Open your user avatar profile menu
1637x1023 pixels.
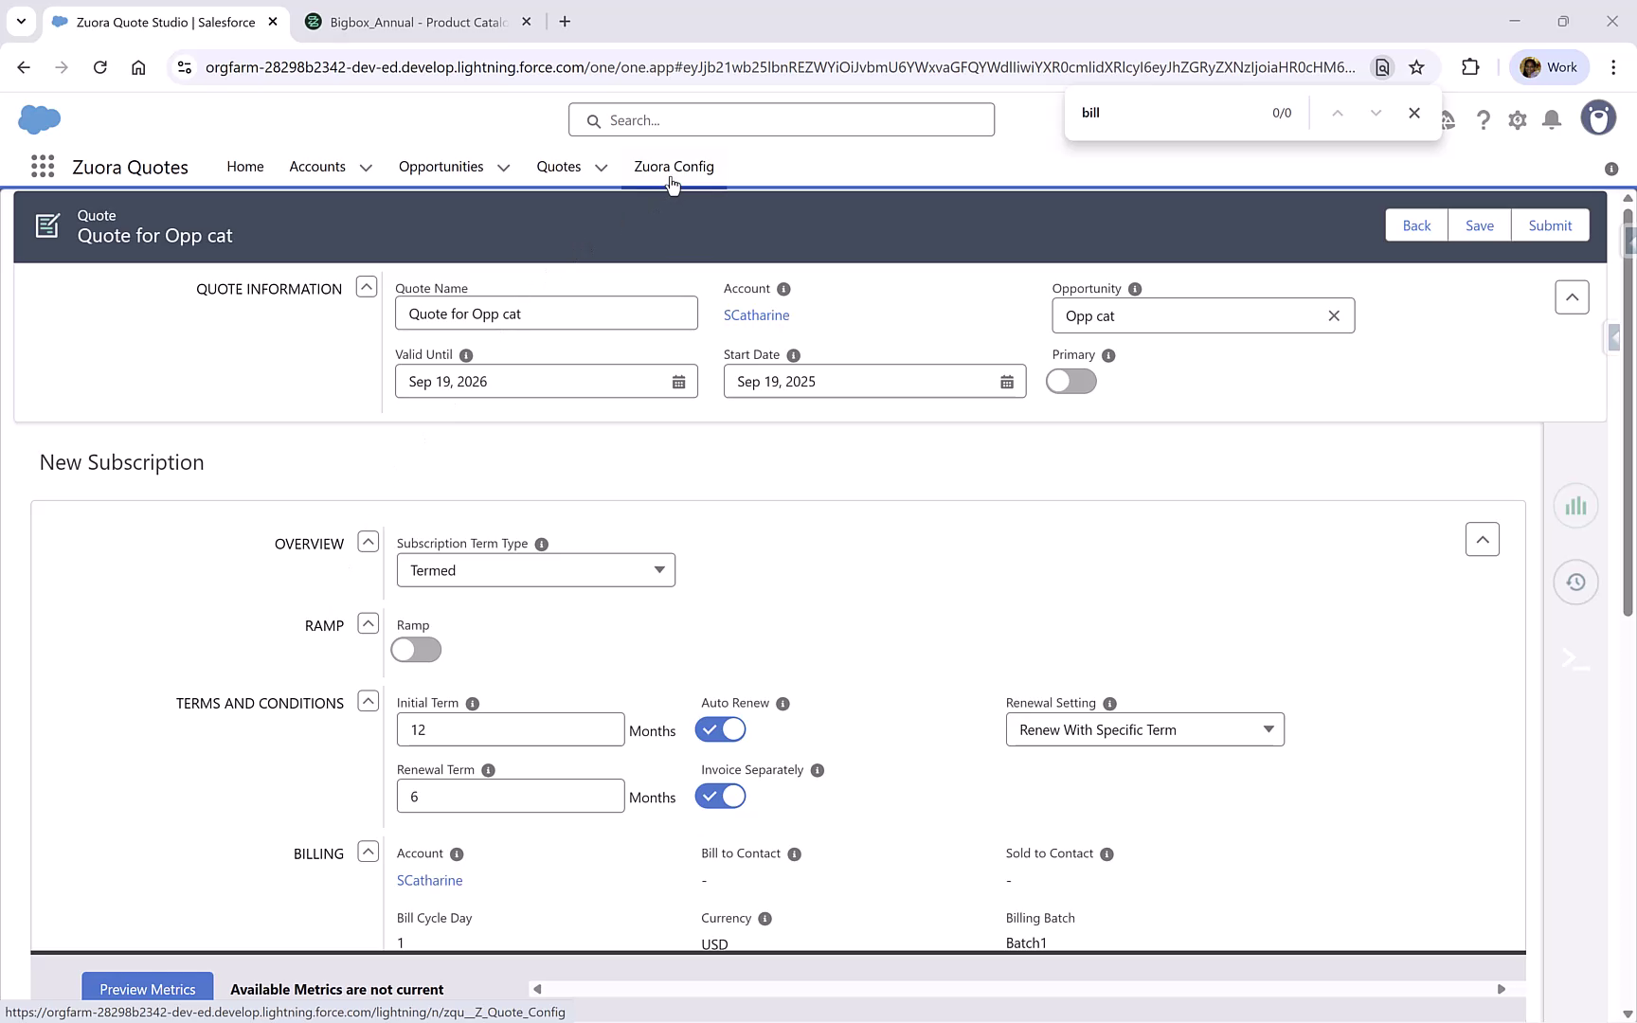[1598, 117]
